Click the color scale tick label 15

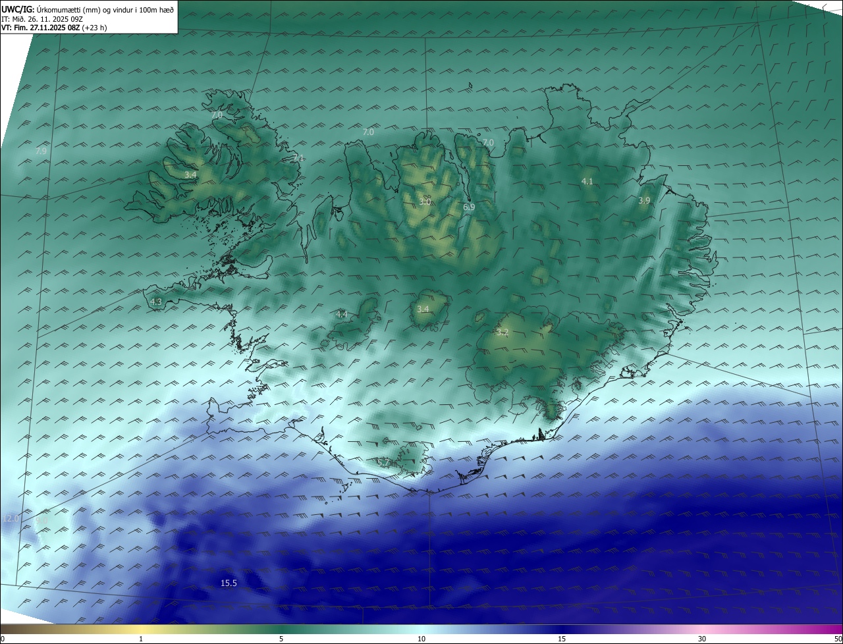tap(562, 639)
